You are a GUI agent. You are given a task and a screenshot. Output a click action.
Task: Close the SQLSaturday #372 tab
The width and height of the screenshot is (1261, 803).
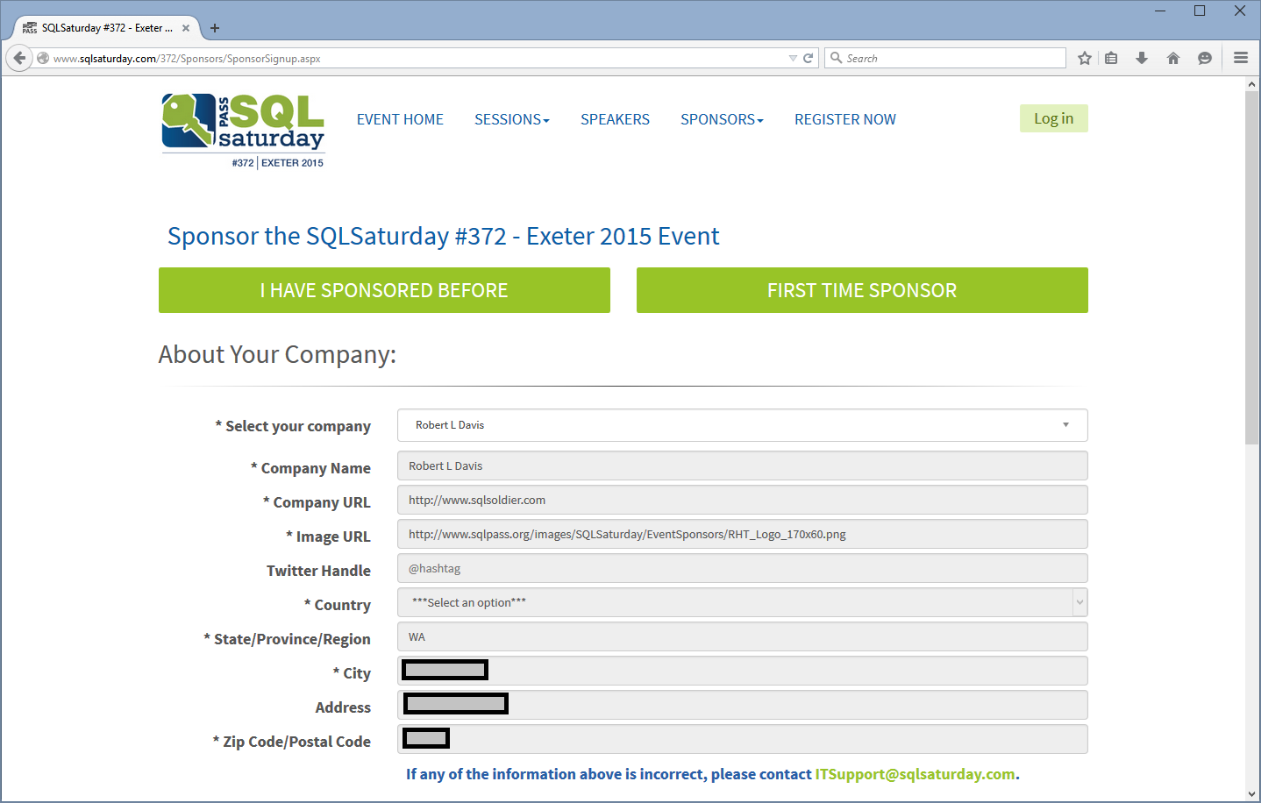pyautogui.click(x=186, y=28)
